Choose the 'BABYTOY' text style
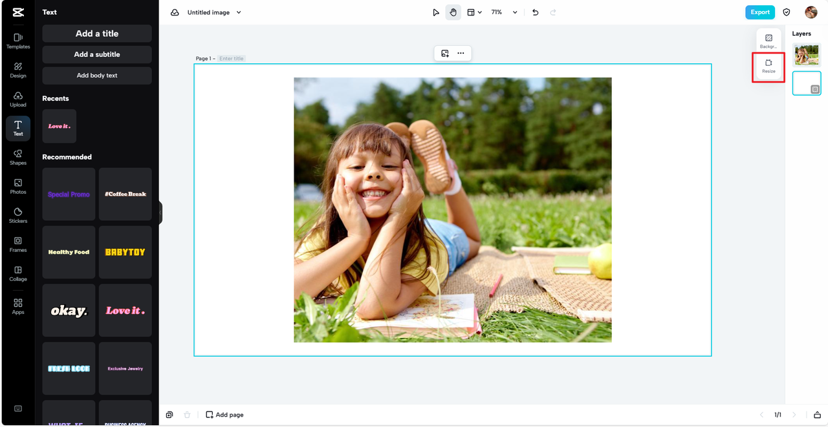This screenshot has height=427, width=828. point(125,252)
